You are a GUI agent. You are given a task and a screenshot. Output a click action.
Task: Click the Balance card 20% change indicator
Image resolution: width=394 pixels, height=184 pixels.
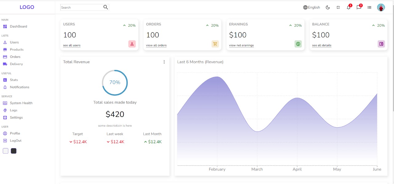(379, 25)
